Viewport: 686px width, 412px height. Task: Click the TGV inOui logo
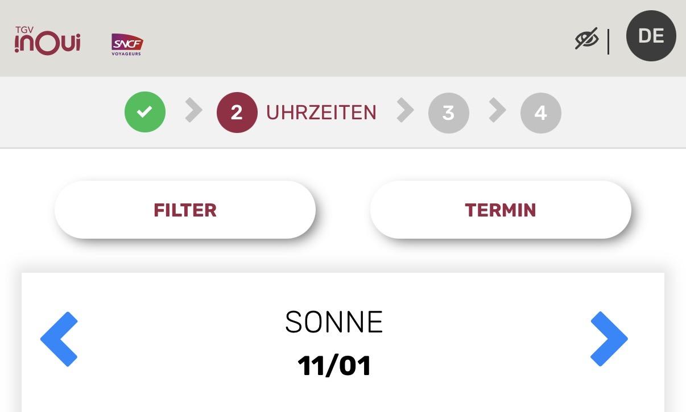tap(47, 41)
